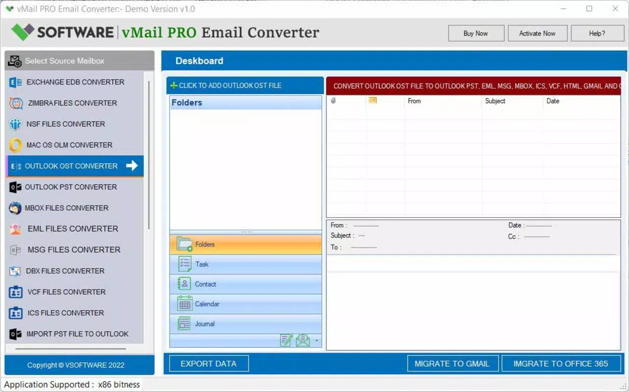Click the EXPORT DATA button

pos(209,364)
